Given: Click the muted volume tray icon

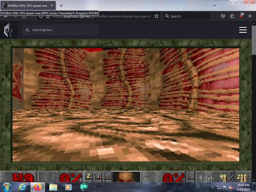Looking at the screenshot, I should [x=231, y=187].
